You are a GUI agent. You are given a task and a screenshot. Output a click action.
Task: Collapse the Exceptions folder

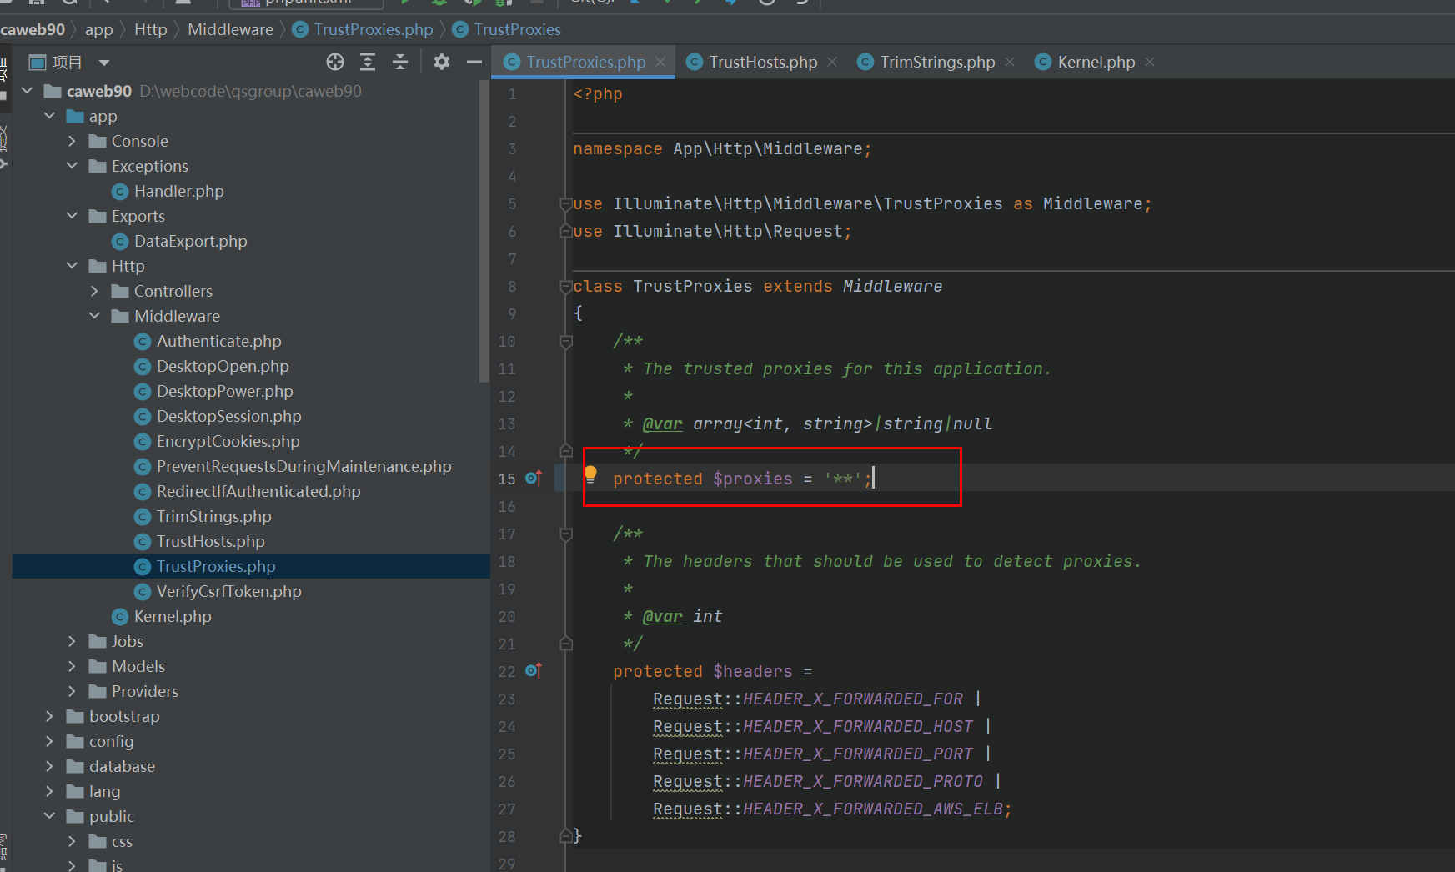[72, 166]
